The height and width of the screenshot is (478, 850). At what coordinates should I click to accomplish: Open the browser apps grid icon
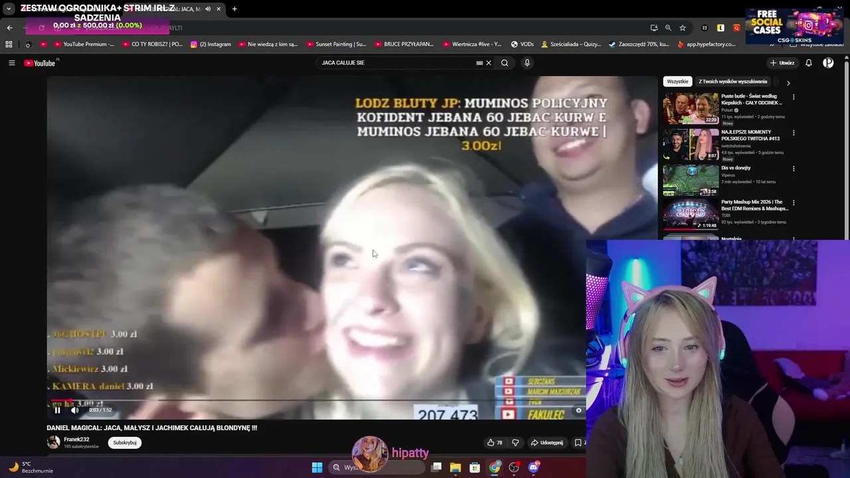pyautogui.click(x=9, y=44)
